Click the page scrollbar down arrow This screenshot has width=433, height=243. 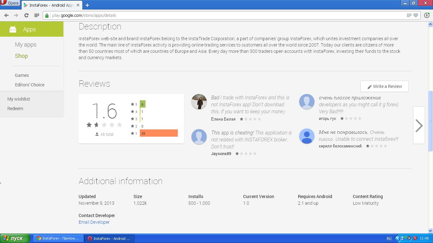[x=430, y=231]
